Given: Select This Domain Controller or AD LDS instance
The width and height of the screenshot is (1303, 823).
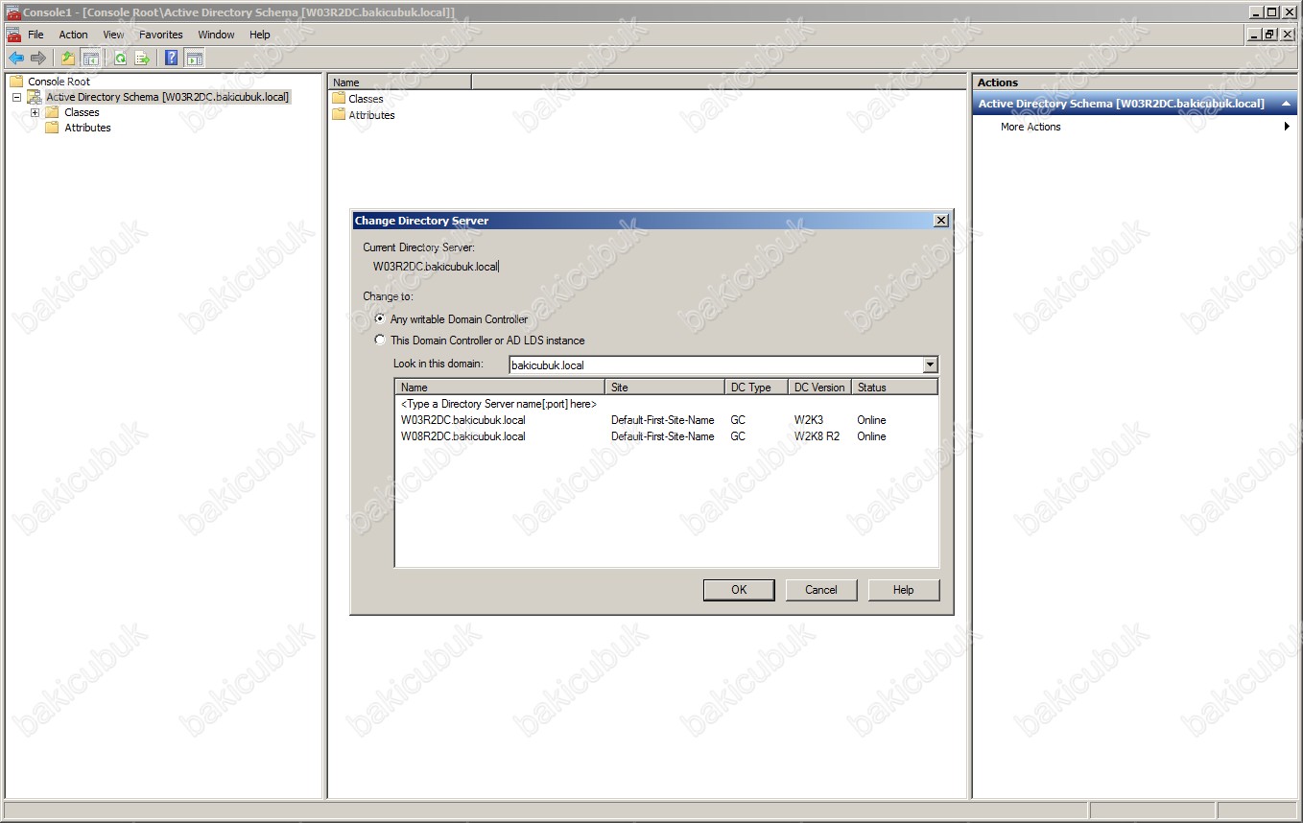Looking at the screenshot, I should tap(381, 341).
